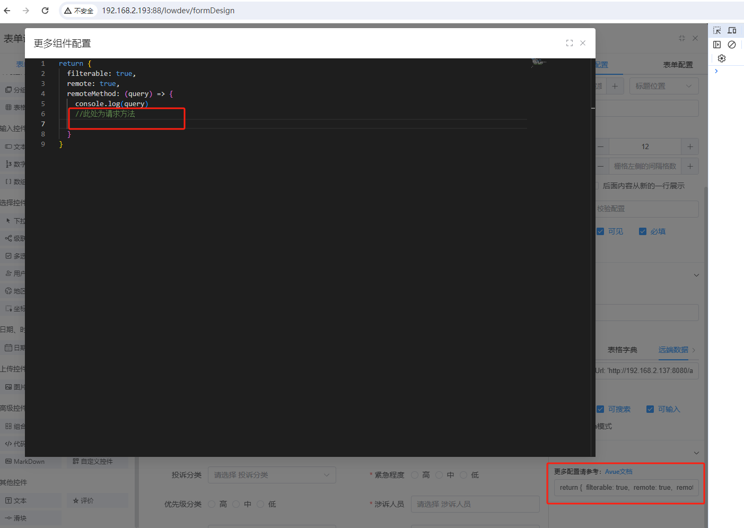Click the browser forward arrow
Viewport: 744px width, 528px height.
(x=26, y=11)
